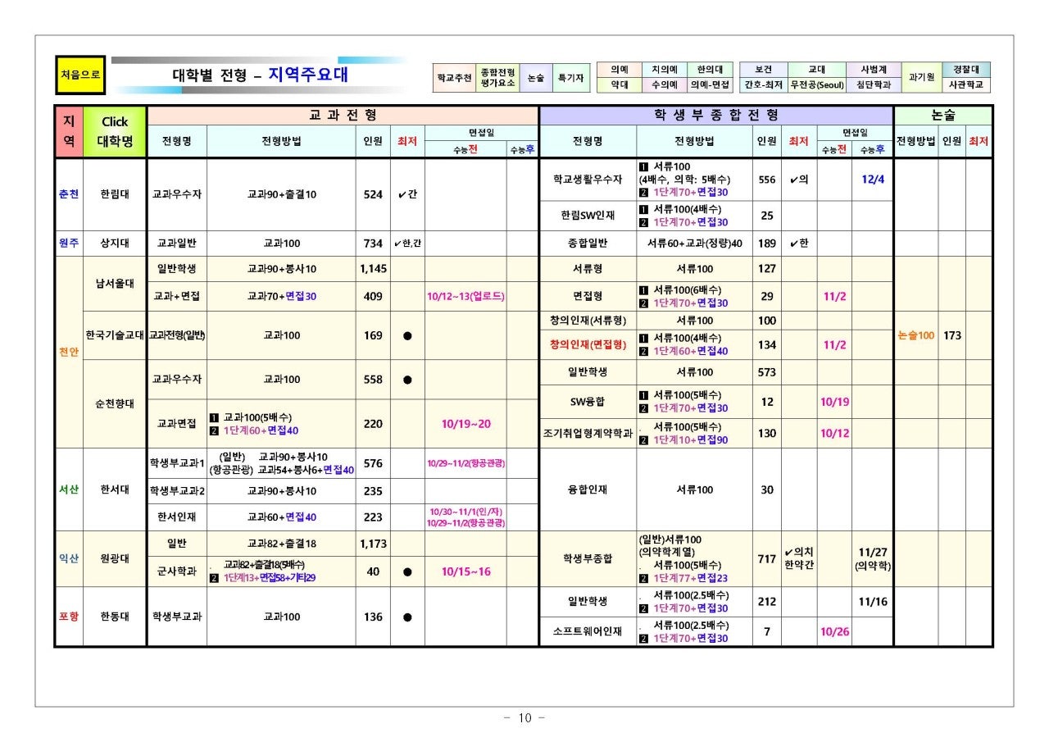Image resolution: width=1049 pixels, height=742 pixels.
Task: Click the 한동대 university name
Action: [115, 617]
